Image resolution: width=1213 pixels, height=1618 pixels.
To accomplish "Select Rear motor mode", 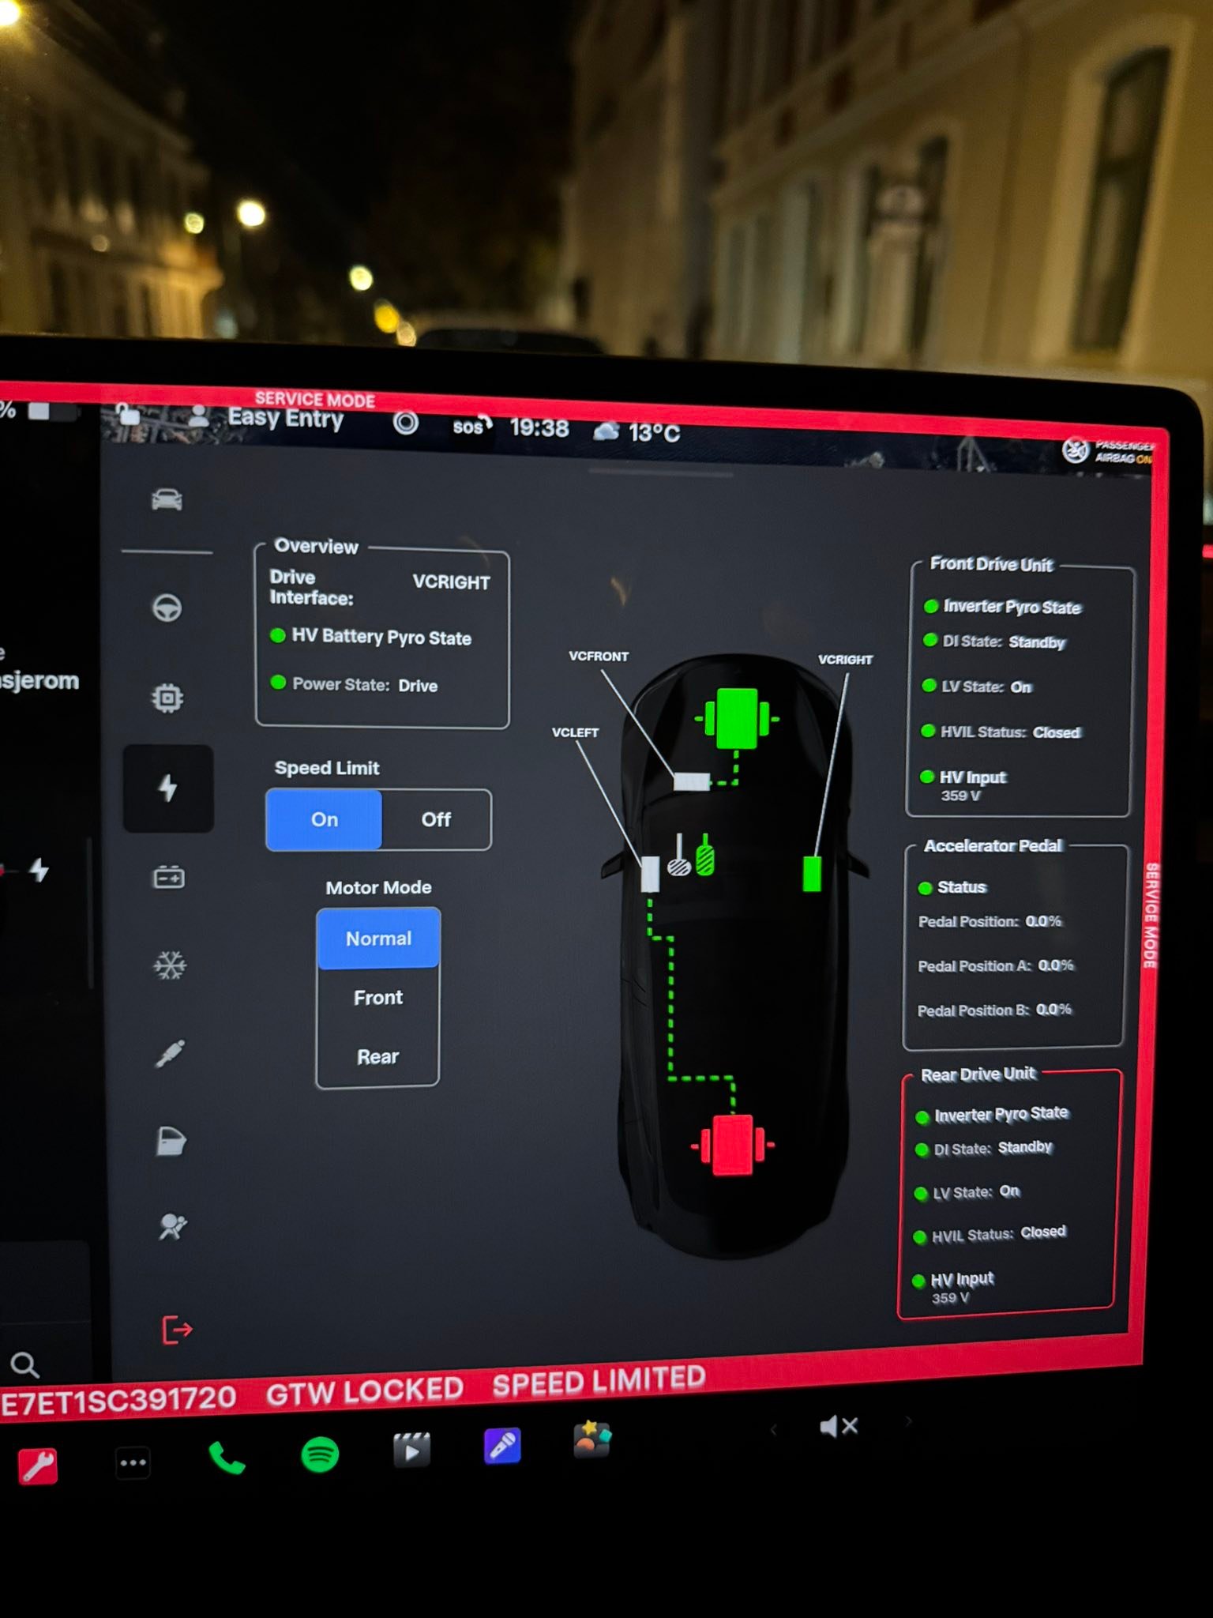I will pyautogui.click(x=378, y=1057).
